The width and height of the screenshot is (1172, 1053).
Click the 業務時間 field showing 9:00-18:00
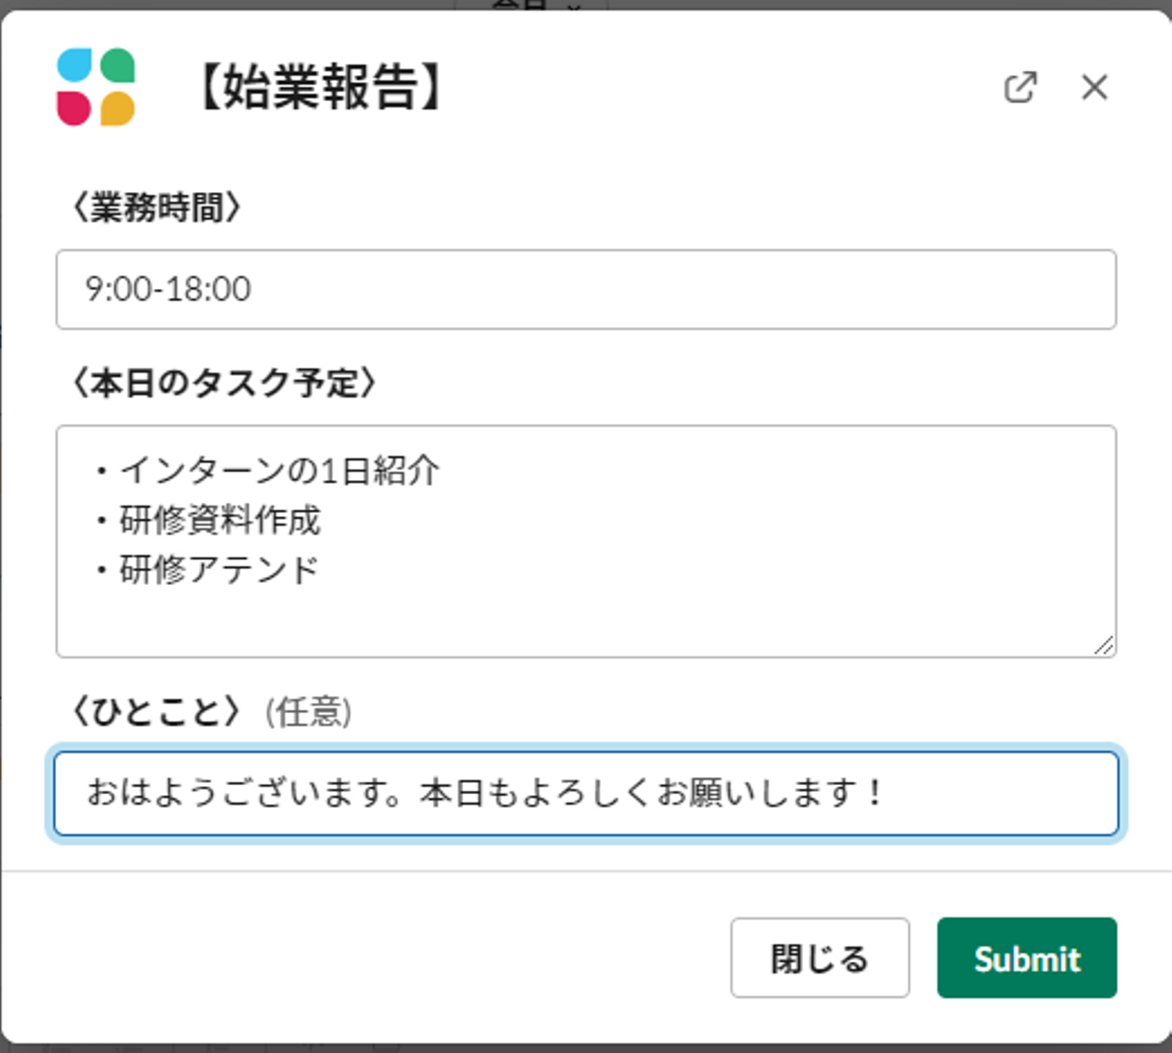coord(586,290)
